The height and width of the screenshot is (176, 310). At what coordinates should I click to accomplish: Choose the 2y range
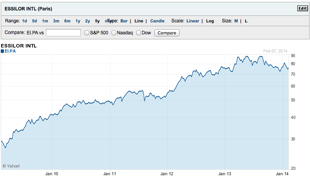coord(88,21)
